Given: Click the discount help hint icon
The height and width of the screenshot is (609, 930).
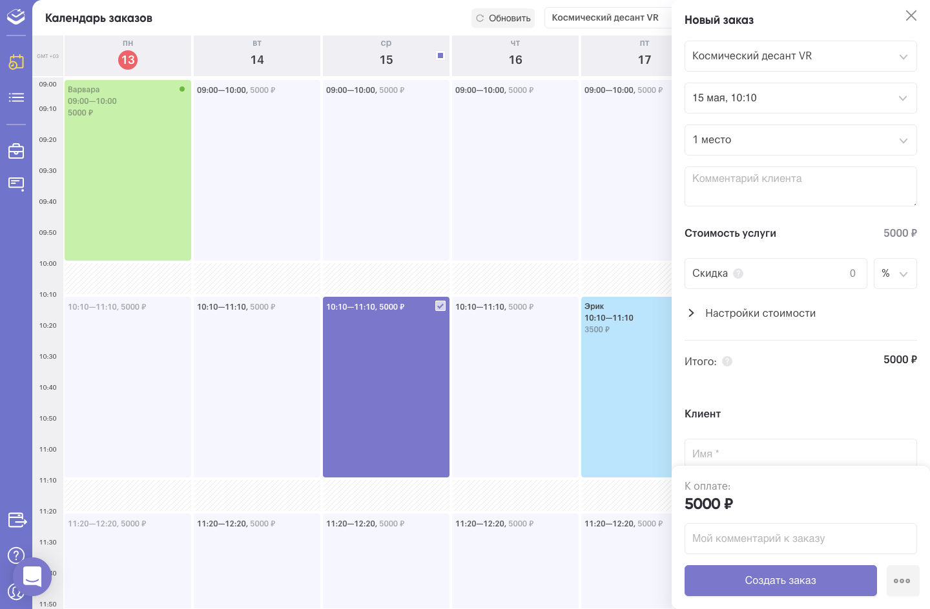Looking at the screenshot, I should (x=738, y=274).
